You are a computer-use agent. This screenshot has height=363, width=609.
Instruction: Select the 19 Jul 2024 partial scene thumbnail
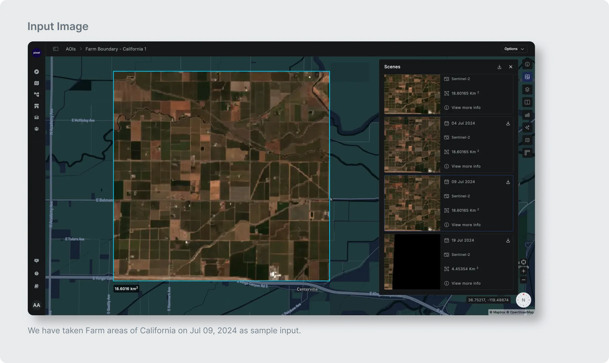click(x=412, y=262)
